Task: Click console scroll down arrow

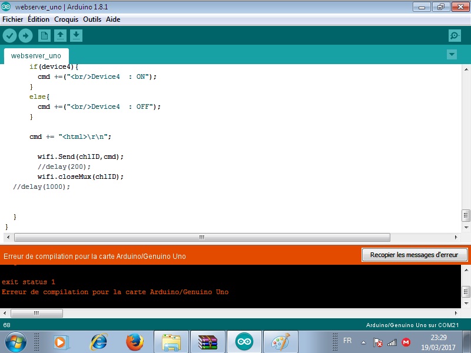Action: (466, 303)
